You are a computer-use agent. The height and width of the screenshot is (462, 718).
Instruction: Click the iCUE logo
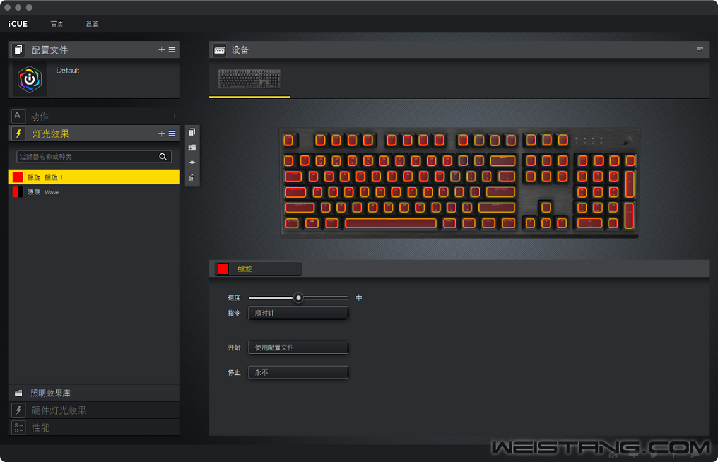click(18, 24)
